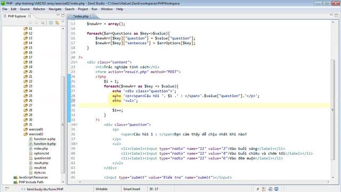Click the circular-arrow status bar icon
The height and width of the screenshot is (192, 341).
click(270, 189)
